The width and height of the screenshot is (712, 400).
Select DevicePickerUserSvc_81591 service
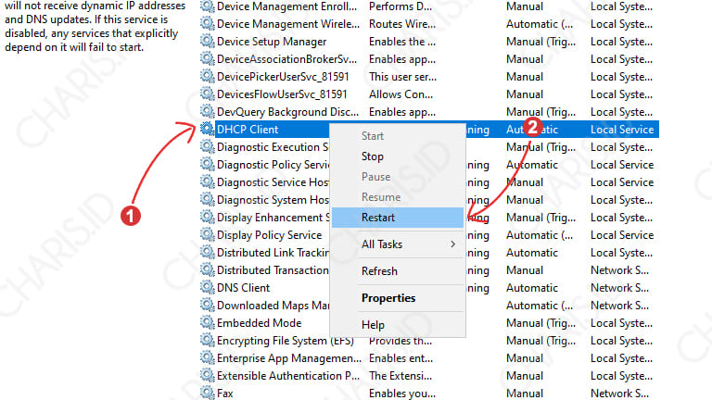(283, 77)
